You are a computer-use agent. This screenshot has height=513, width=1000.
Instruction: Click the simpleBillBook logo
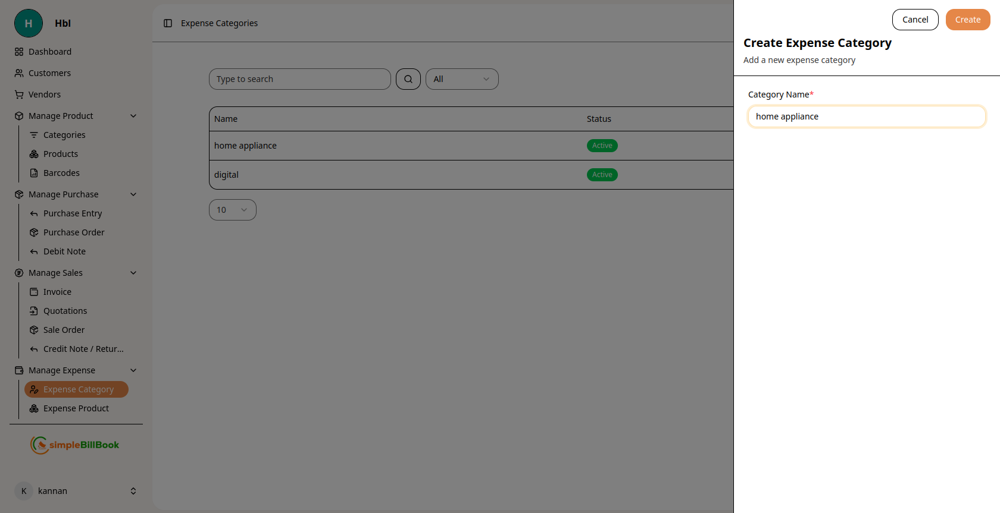click(x=75, y=445)
